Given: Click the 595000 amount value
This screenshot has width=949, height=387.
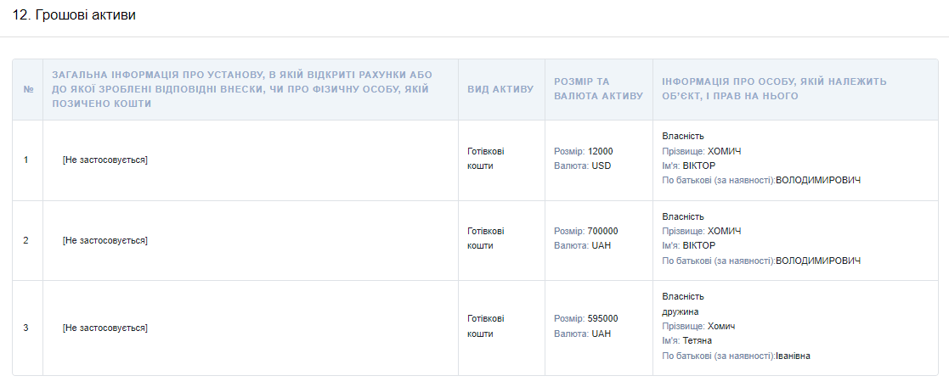Looking at the screenshot, I should [x=602, y=318].
